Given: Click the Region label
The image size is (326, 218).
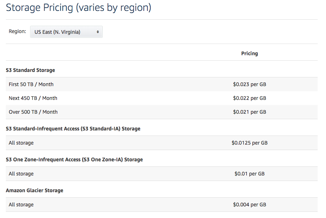Looking at the screenshot, I should 17,32.
